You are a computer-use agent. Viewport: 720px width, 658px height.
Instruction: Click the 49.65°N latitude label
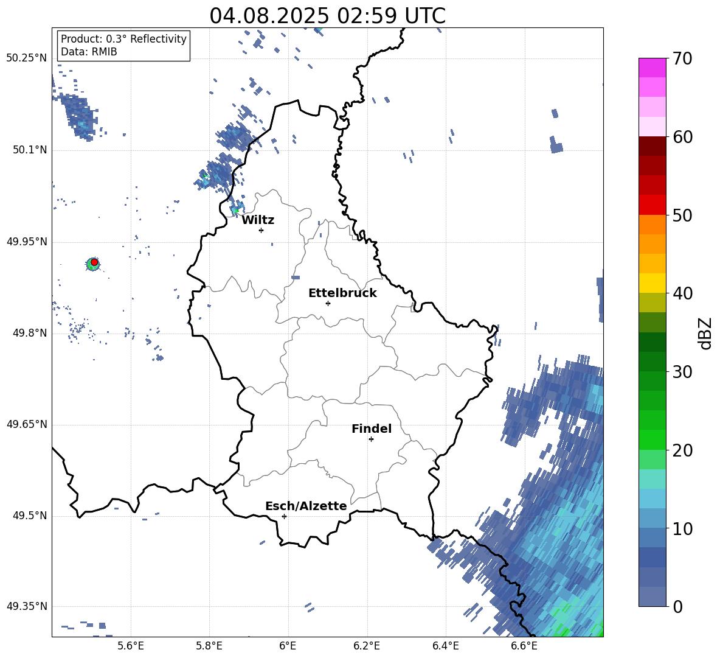click(27, 424)
